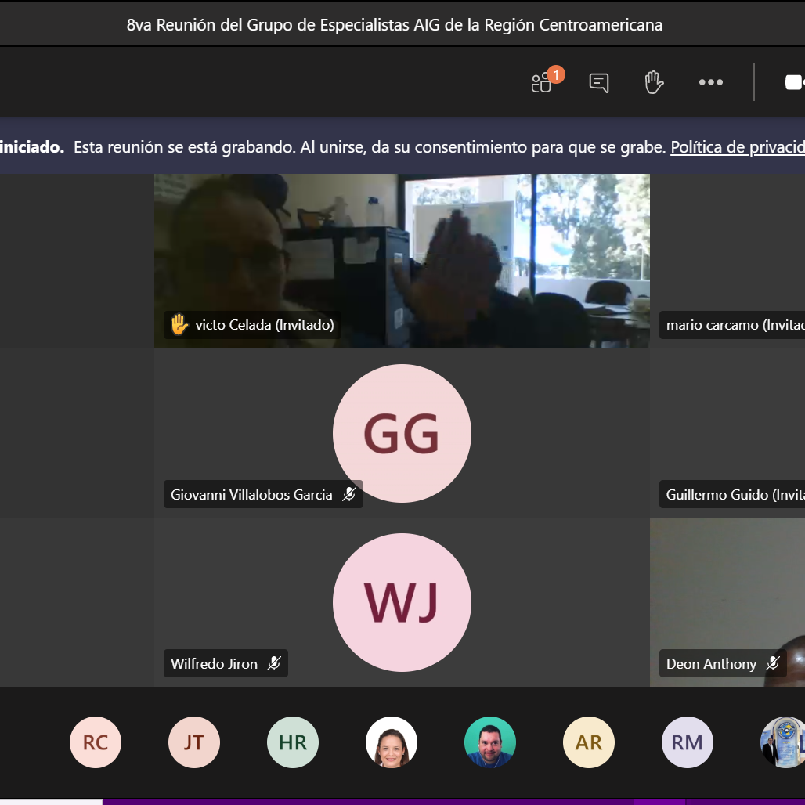805x805 pixels.
Task: Select the RC participant avatar
Action: [x=96, y=742]
